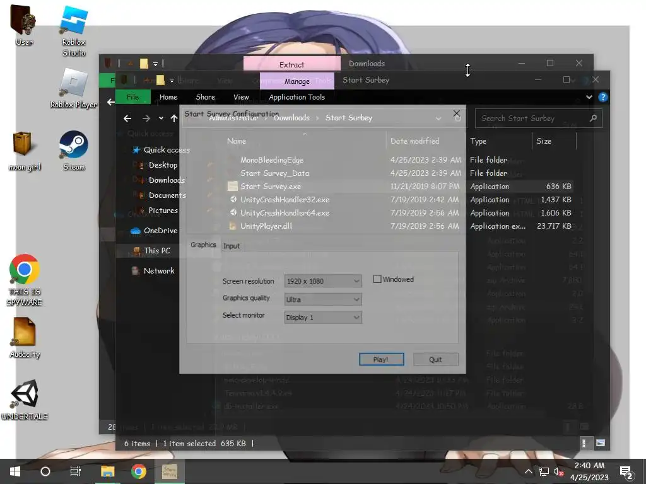Show hidden system tray icons

(x=528, y=471)
